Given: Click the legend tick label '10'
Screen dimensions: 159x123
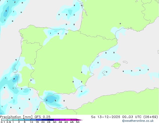Looking at the screenshot, I should (x=31, y=122).
